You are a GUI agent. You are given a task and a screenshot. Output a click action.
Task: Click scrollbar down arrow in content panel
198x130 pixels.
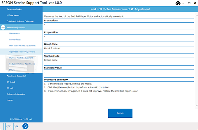click(197, 106)
